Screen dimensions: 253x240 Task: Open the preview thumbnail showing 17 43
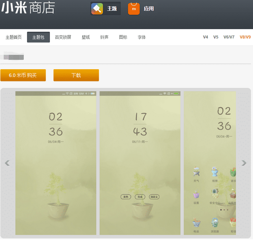pos(140,163)
